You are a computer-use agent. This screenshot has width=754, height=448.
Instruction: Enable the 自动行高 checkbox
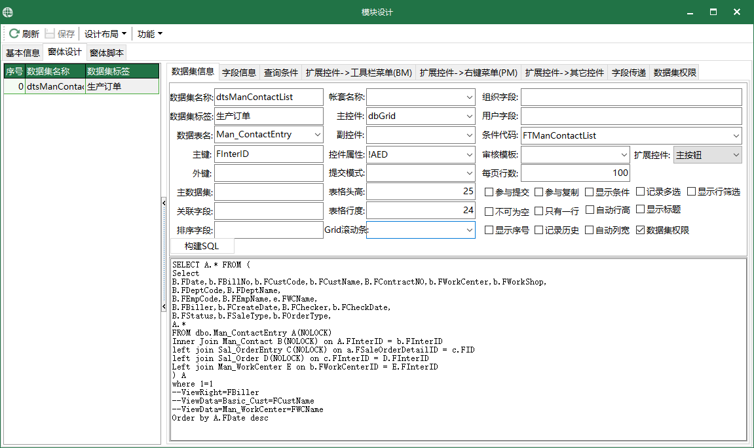pyautogui.click(x=590, y=210)
